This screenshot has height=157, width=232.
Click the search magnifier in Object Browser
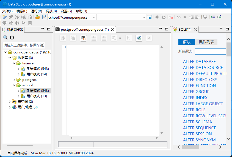pos(5,38)
